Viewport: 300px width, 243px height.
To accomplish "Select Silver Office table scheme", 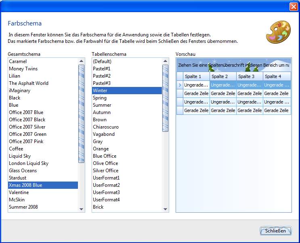I will [127, 171].
